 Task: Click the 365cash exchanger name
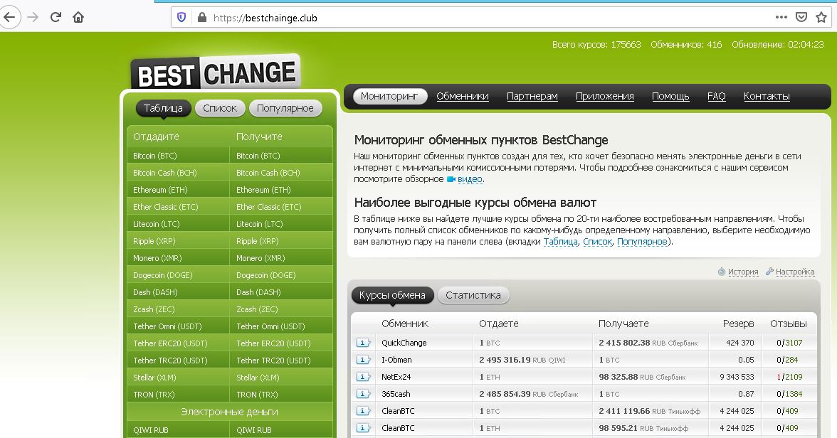(396, 394)
